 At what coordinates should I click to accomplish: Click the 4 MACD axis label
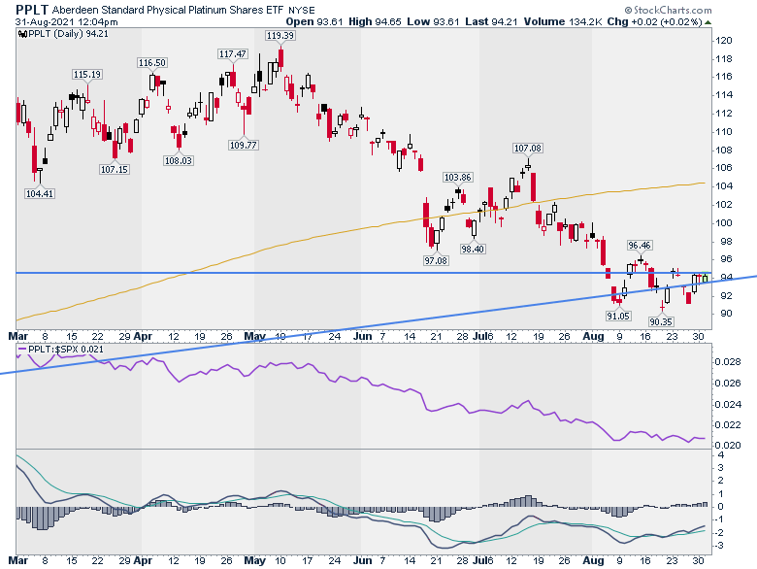721,455
